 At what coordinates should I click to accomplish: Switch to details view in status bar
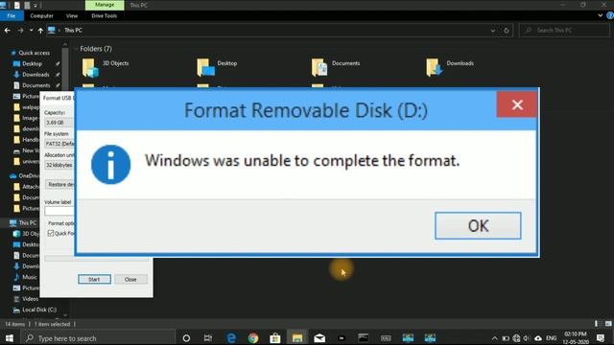point(598,324)
